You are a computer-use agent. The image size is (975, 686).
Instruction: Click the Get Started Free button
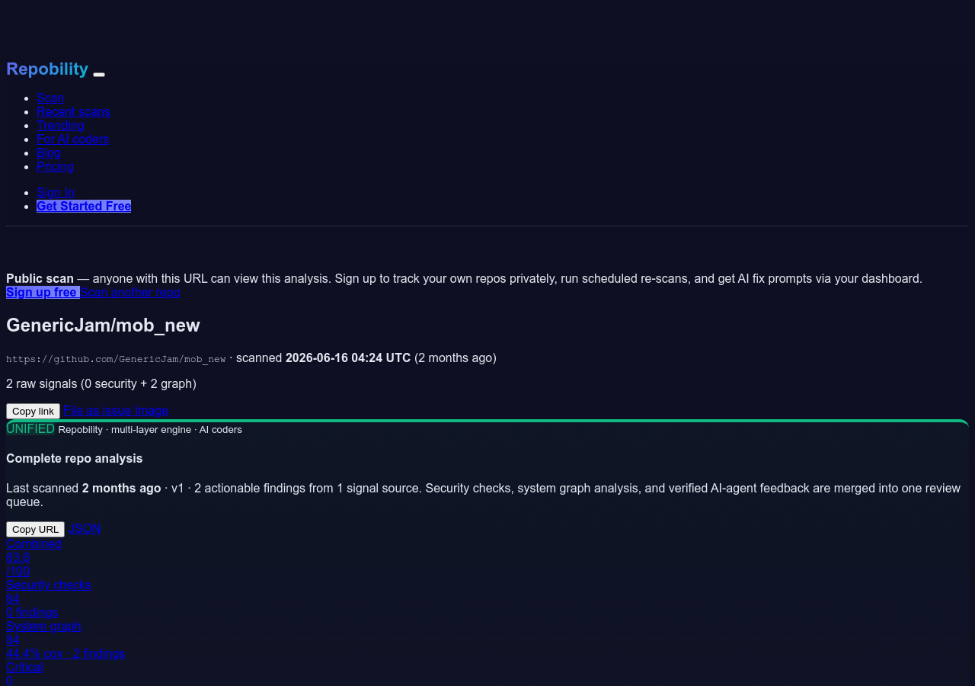84,206
